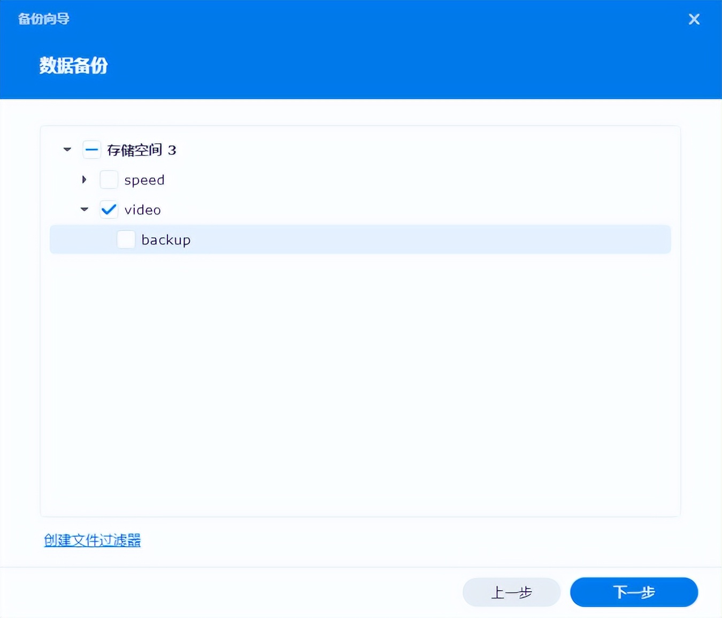The height and width of the screenshot is (618, 722).
Task: Collapse the 存储空间 3 tree node
Action: (x=67, y=150)
